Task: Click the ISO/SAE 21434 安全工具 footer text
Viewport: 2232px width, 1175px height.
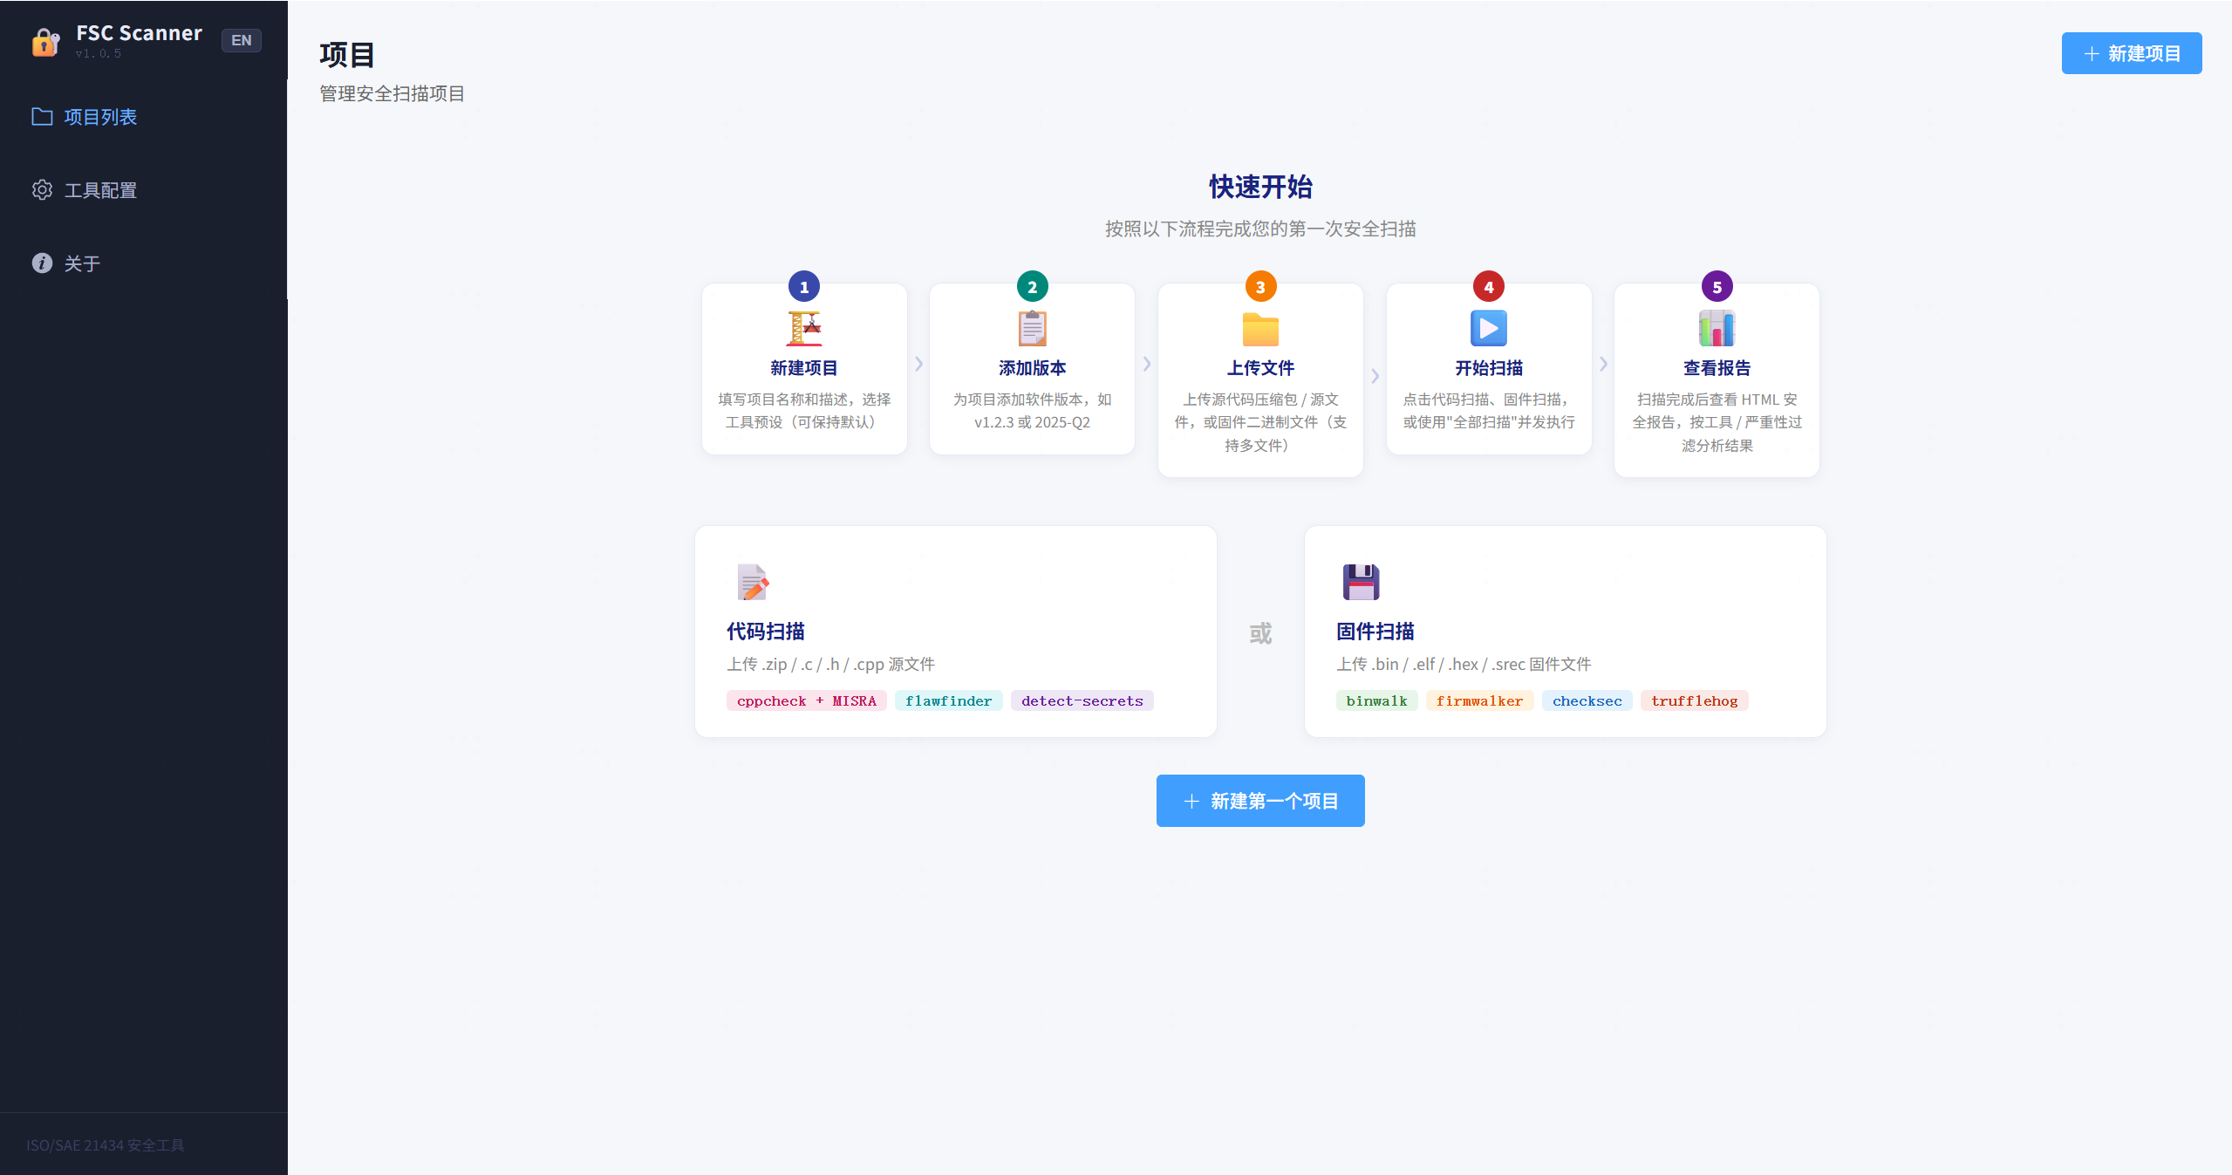Action: 106,1145
